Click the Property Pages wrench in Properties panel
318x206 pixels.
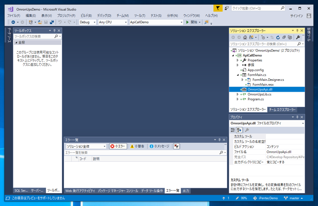coord(247,130)
